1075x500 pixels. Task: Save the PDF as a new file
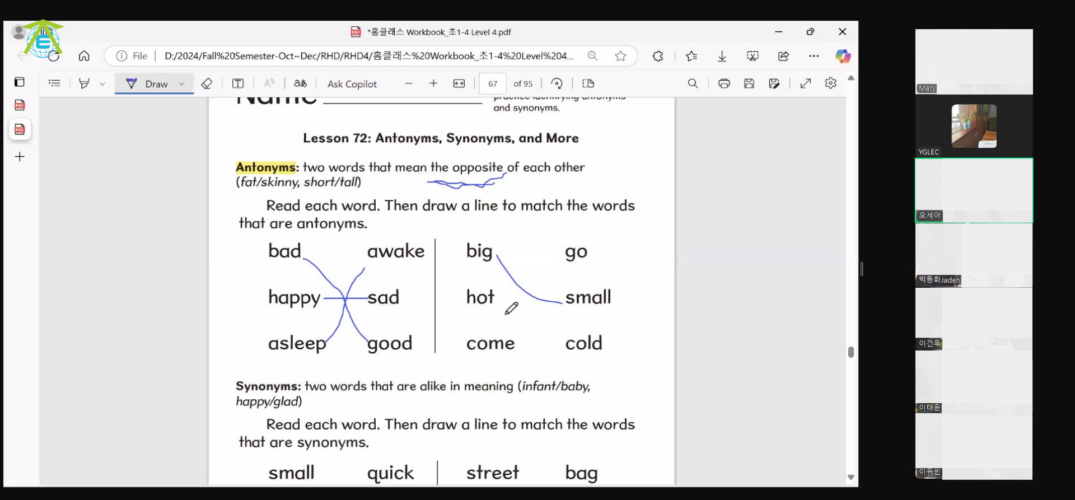click(774, 83)
